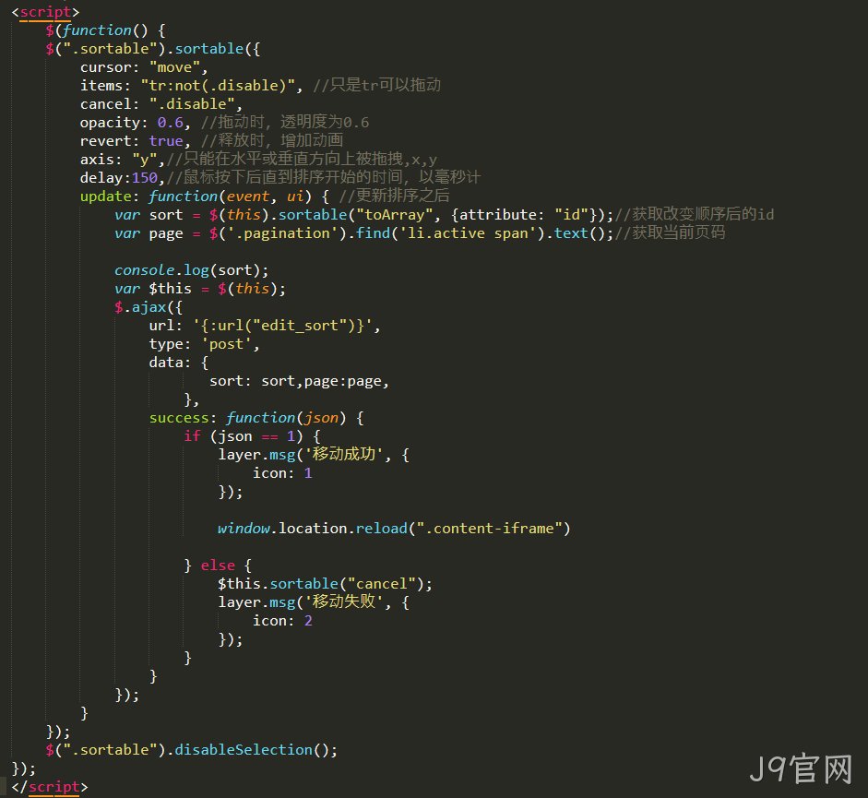This screenshot has width=868, height=798.
Task: Click the var $this declaration
Action: [x=200, y=289]
